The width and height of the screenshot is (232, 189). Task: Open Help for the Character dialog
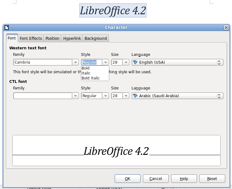click(x=184, y=179)
